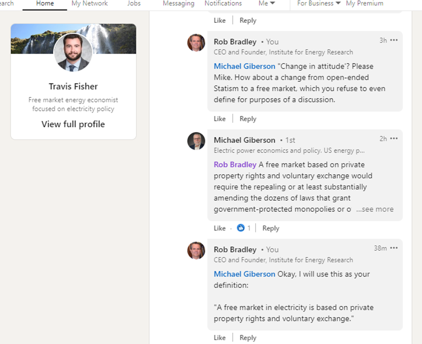
Task: Like Michael Giberson's 2h comment
Action: click(220, 228)
